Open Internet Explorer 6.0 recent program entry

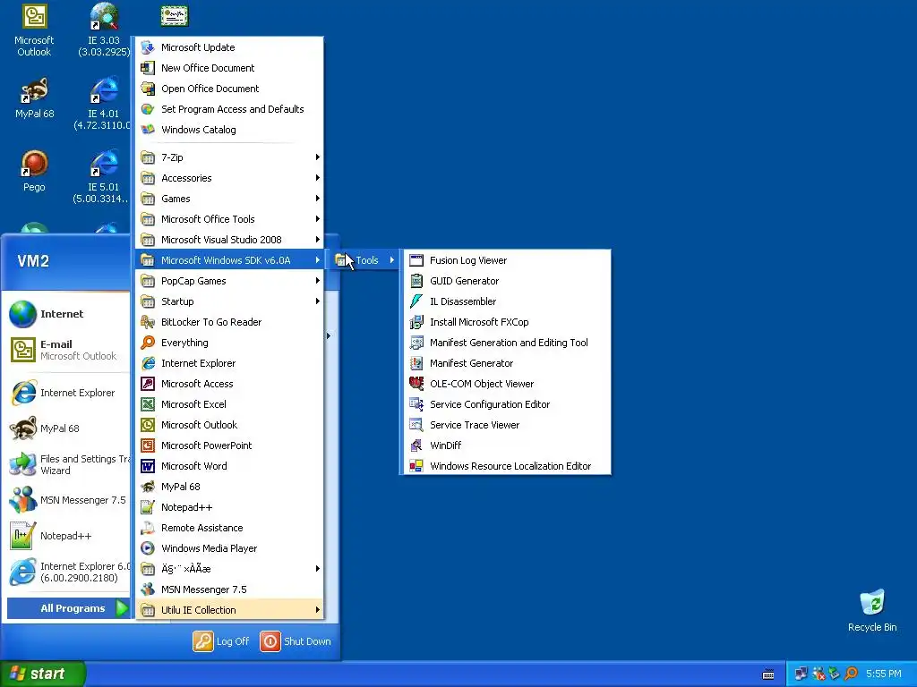click(x=67, y=572)
